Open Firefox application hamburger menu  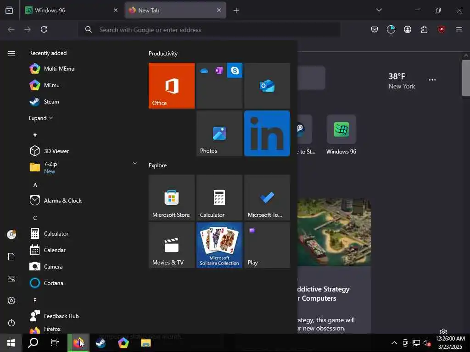459,29
